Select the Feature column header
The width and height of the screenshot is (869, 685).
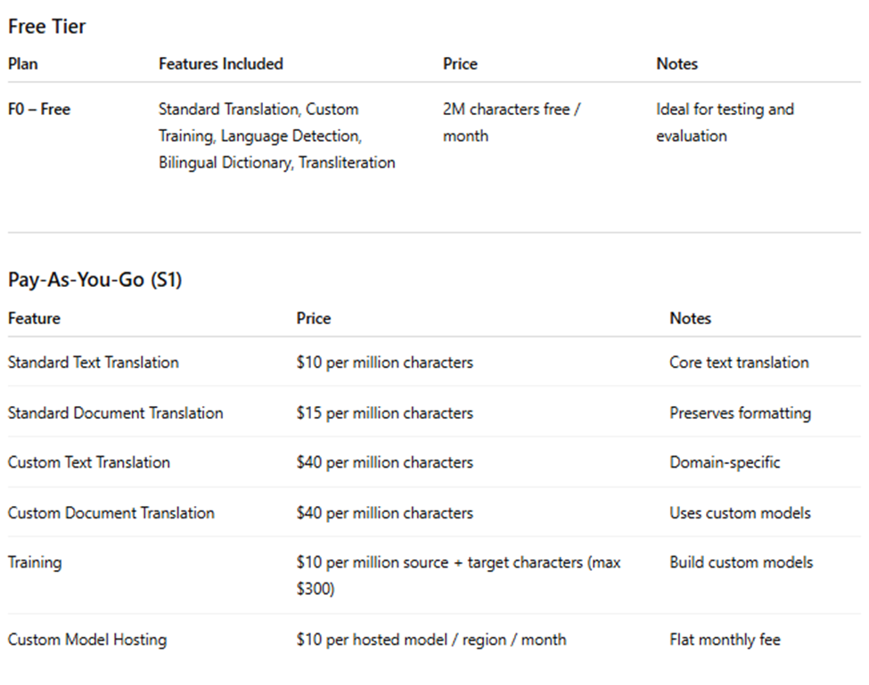(34, 318)
